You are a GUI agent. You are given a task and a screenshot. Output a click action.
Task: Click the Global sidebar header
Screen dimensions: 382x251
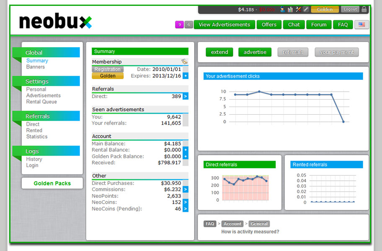pos(46,52)
